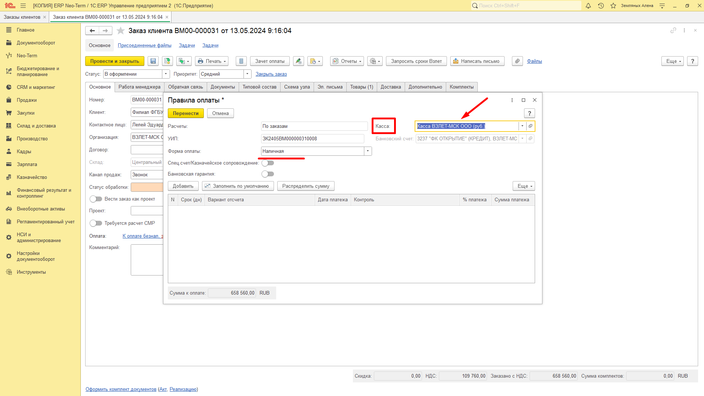The image size is (704, 396).
Task: Click the pen-with-clock icon in the toolbar
Action: click(299, 61)
